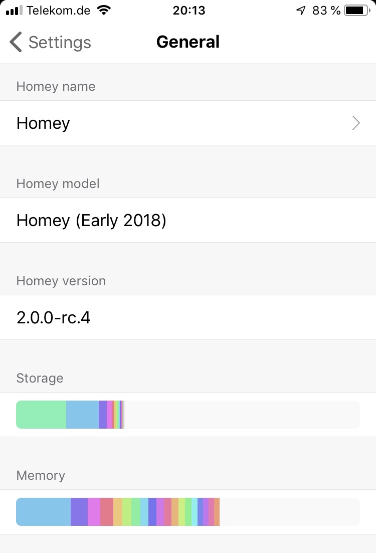Tap the unused portion of Memory bar
376x553 pixels.
tap(290, 512)
